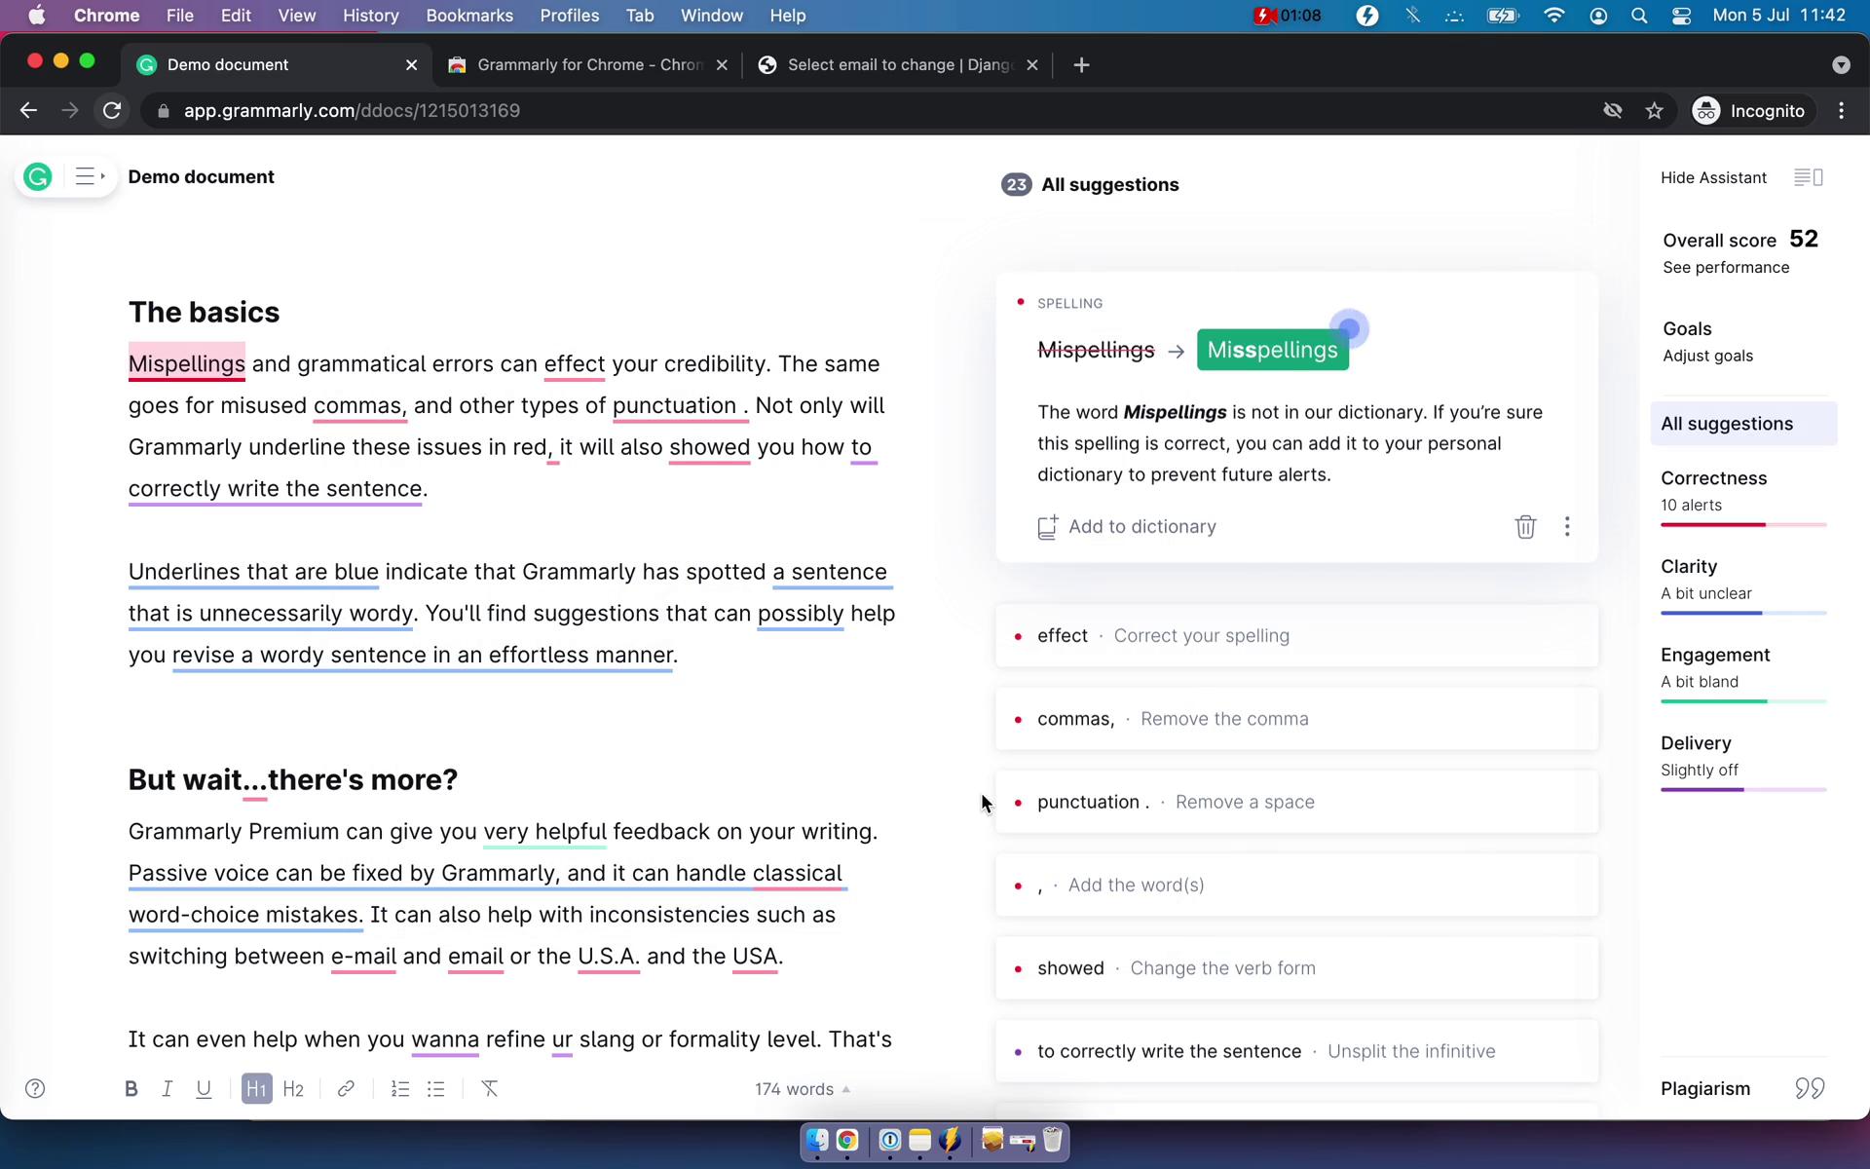This screenshot has width=1870, height=1169.
Task: Expand the three-dot more options menu
Action: click(x=1567, y=525)
